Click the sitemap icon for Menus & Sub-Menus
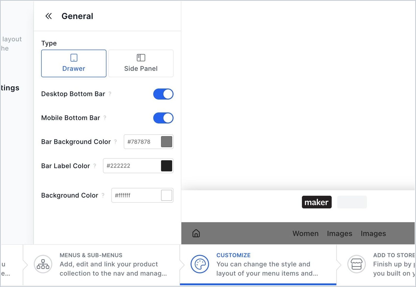Viewport: 416px width, 287px height. pos(43,264)
